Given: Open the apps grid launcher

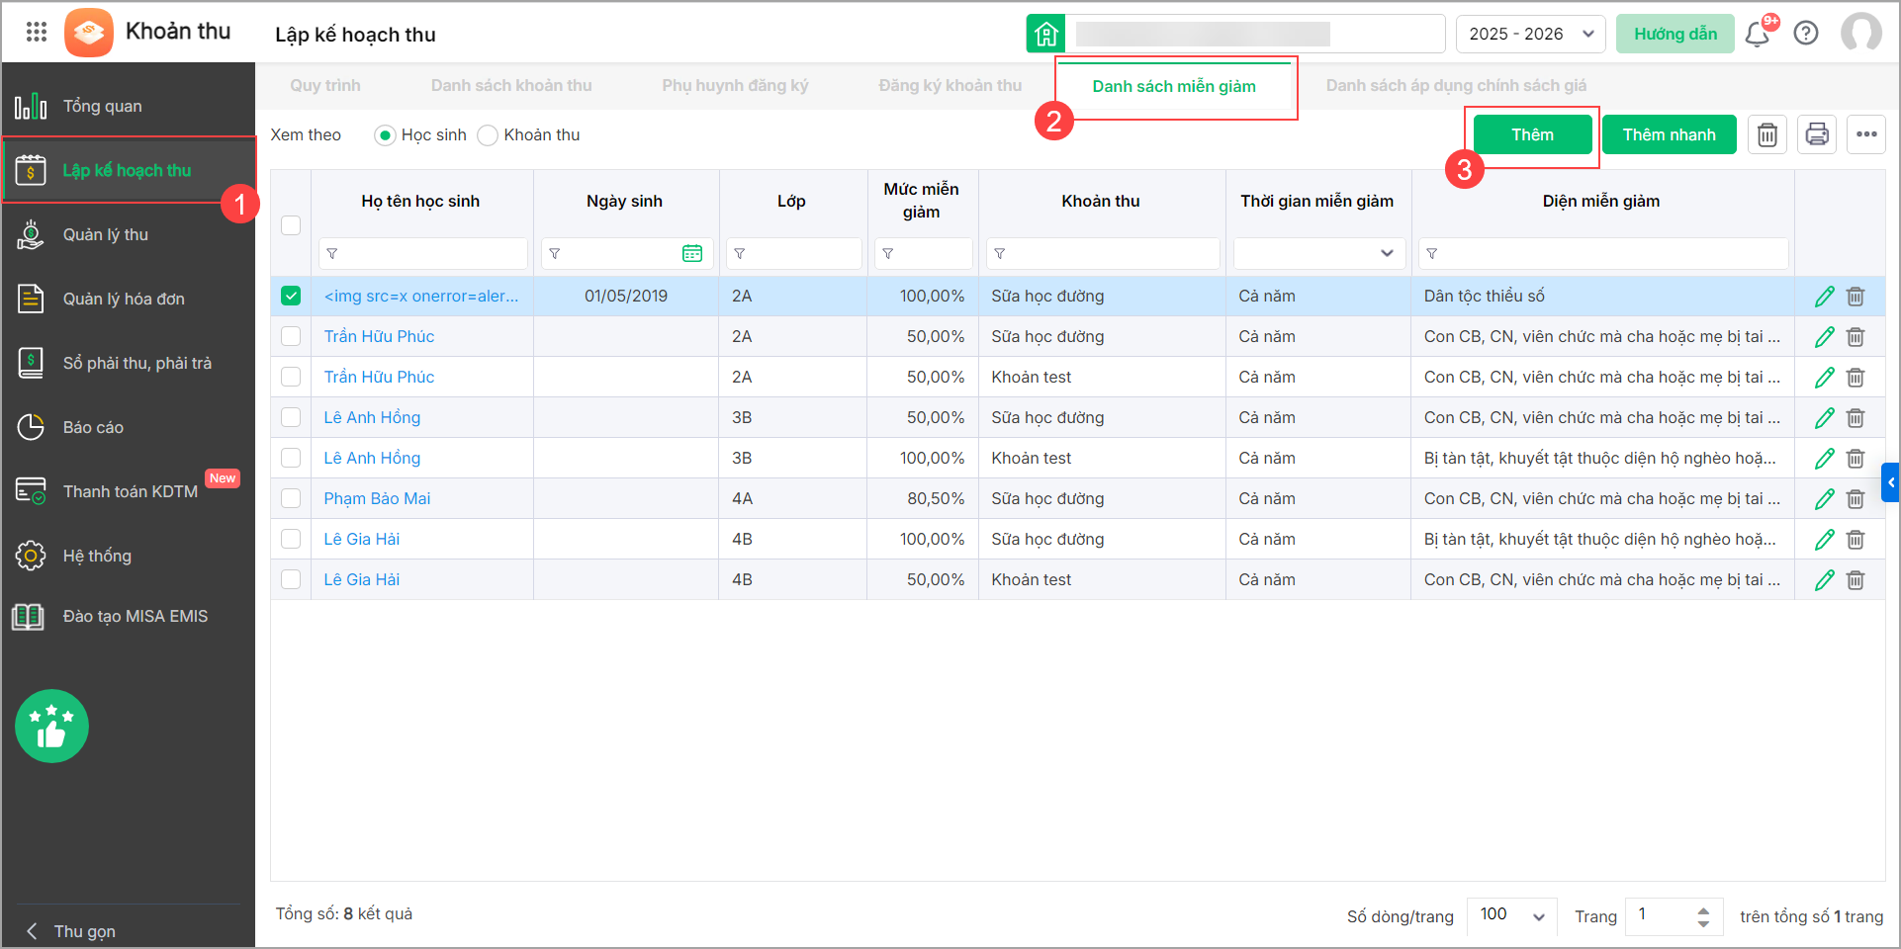Looking at the screenshot, I should point(37,32).
